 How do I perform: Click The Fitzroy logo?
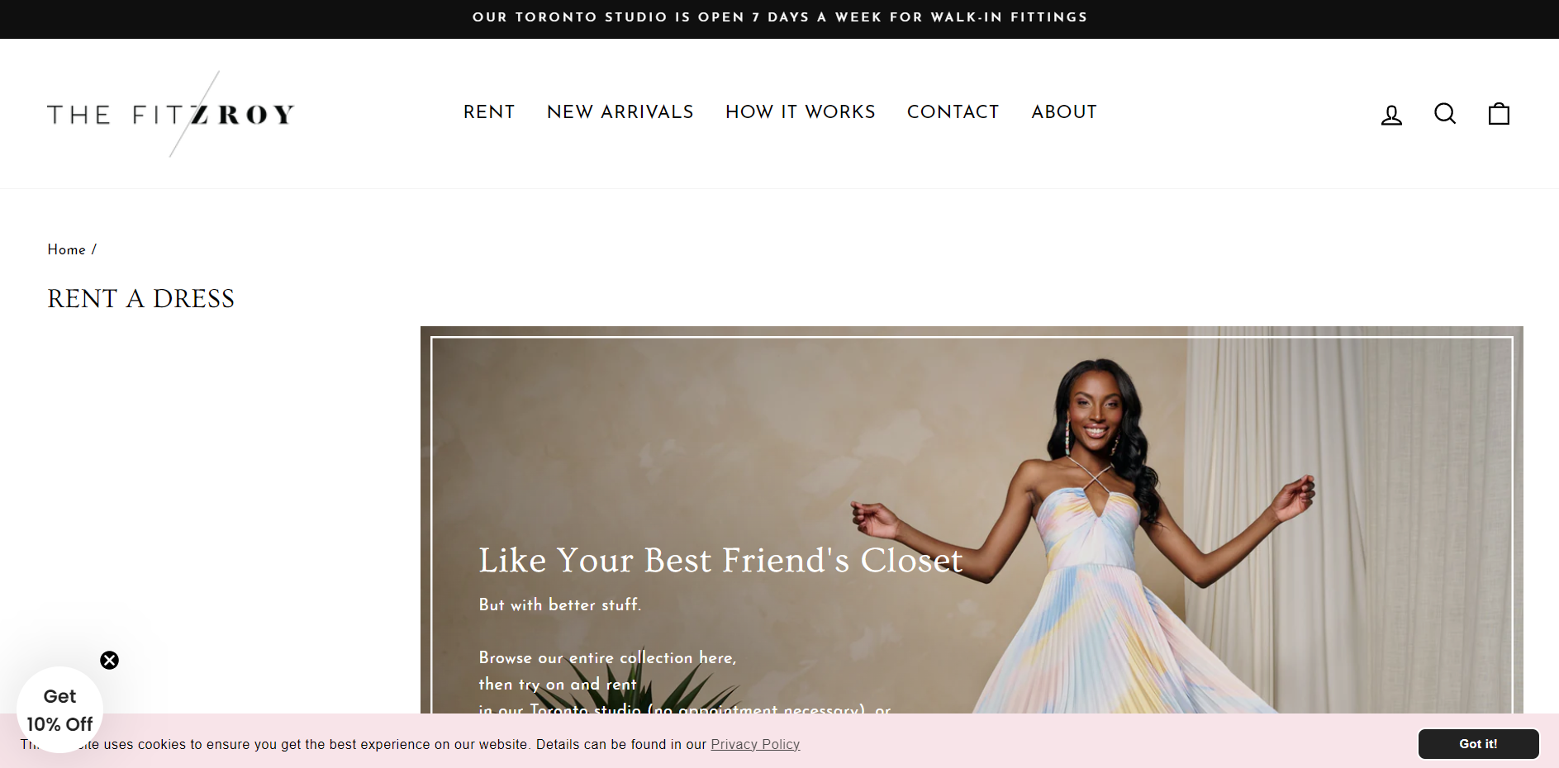click(171, 114)
